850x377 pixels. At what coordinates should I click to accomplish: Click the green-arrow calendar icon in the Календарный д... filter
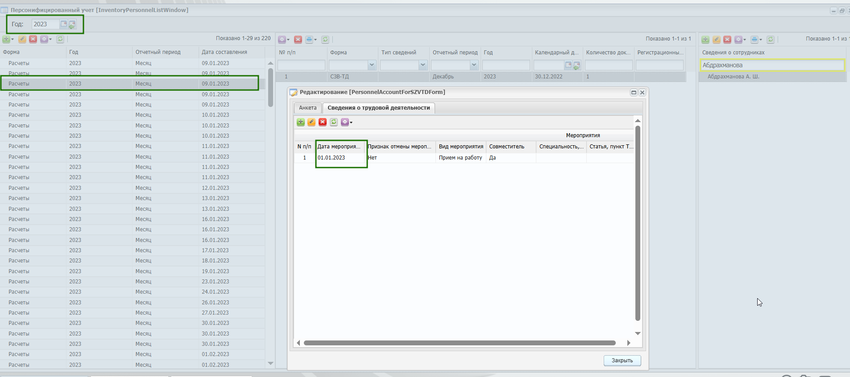576,66
